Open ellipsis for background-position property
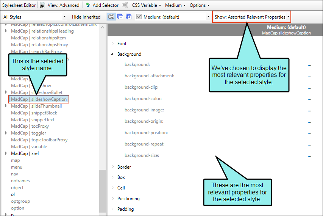The image size is (323, 216). tap(309, 133)
